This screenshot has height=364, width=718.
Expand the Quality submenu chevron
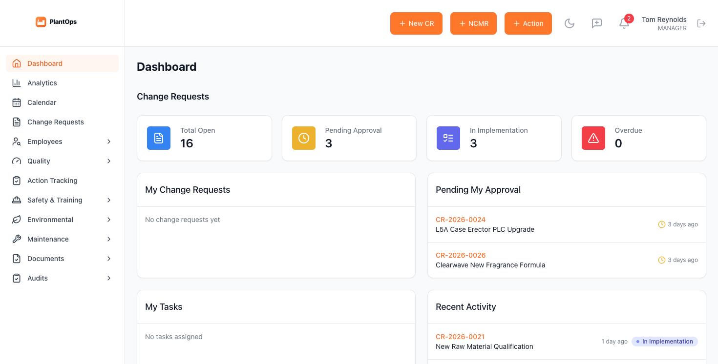tap(109, 161)
